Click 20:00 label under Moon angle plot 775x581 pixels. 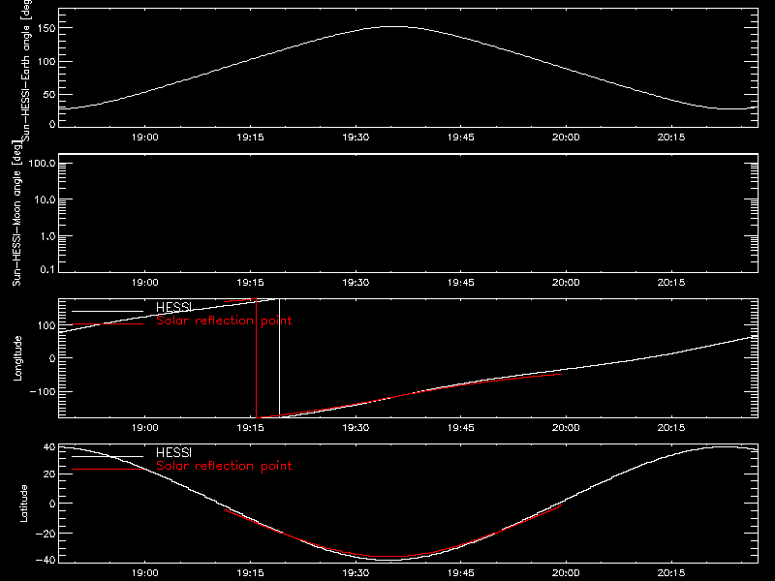click(566, 283)
